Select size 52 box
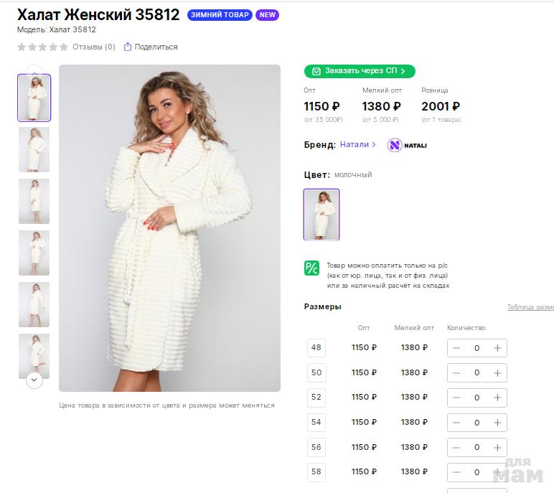The height and width of the screenshot is (493, 554). pos(316,398)
